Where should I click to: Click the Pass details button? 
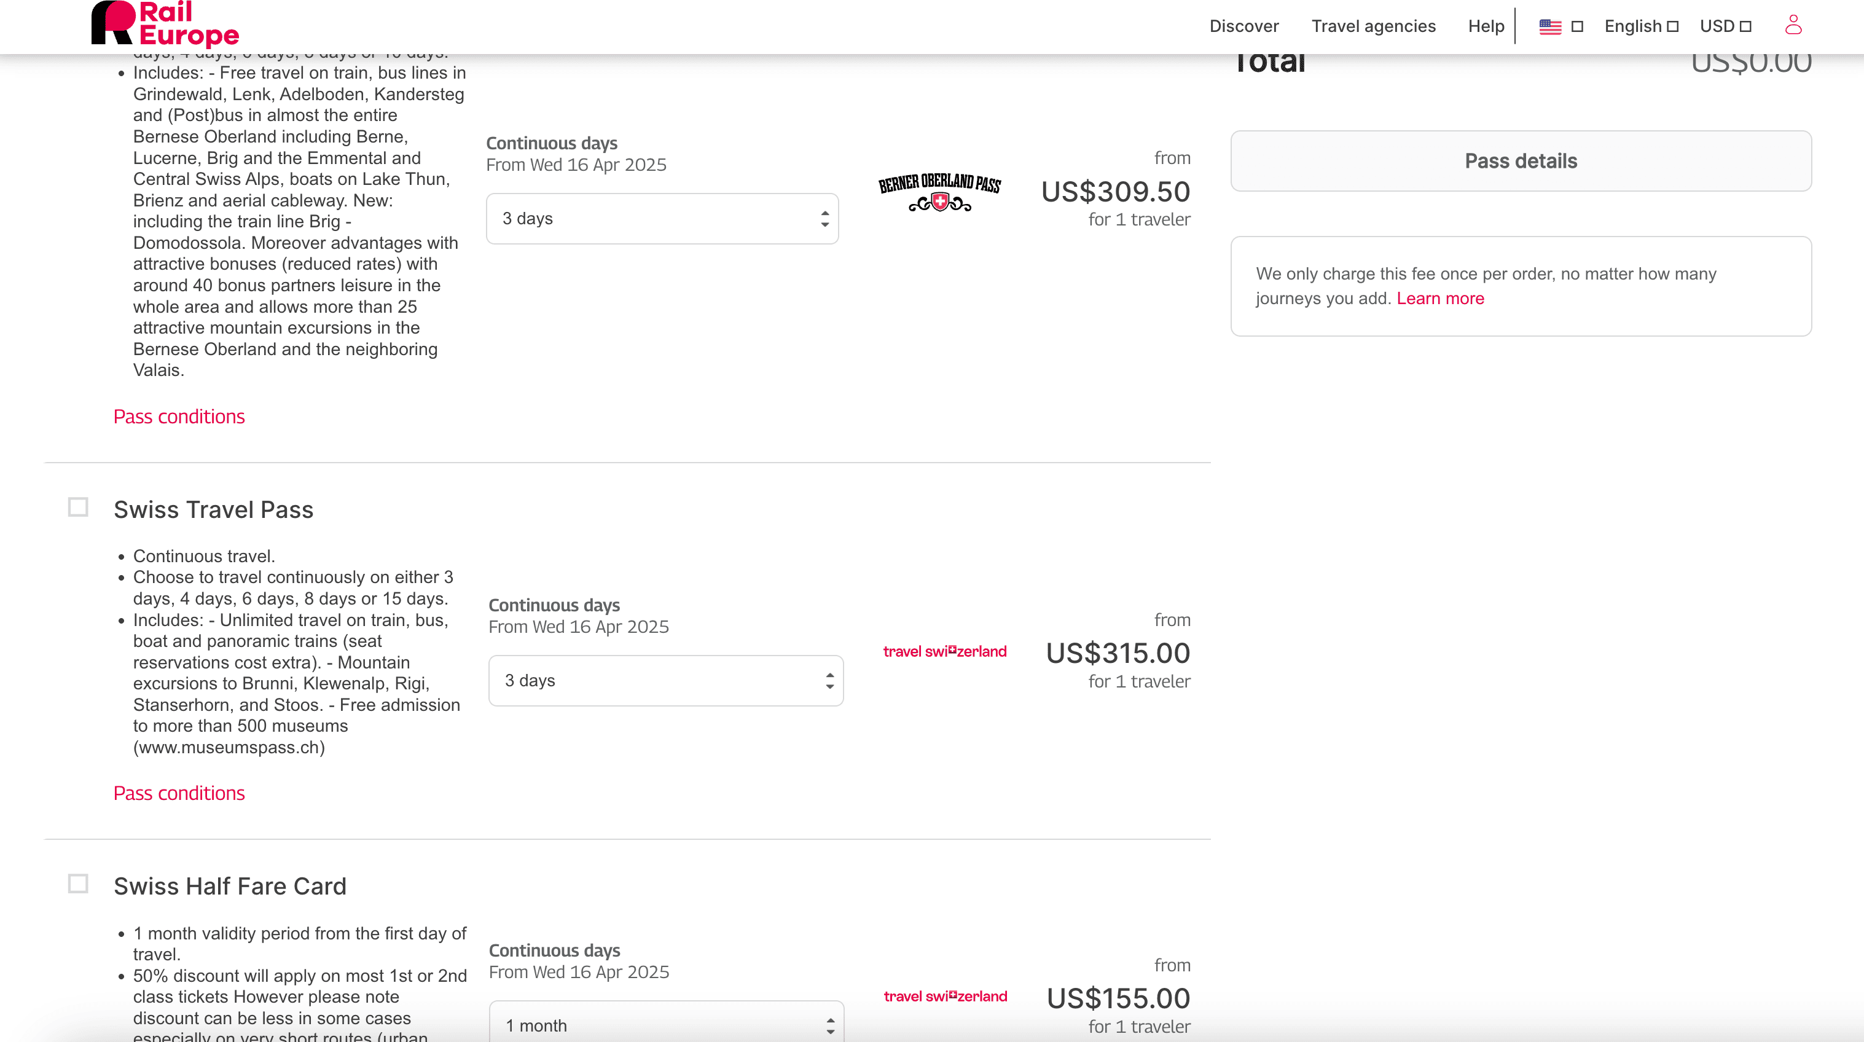tap(1521, 160)
